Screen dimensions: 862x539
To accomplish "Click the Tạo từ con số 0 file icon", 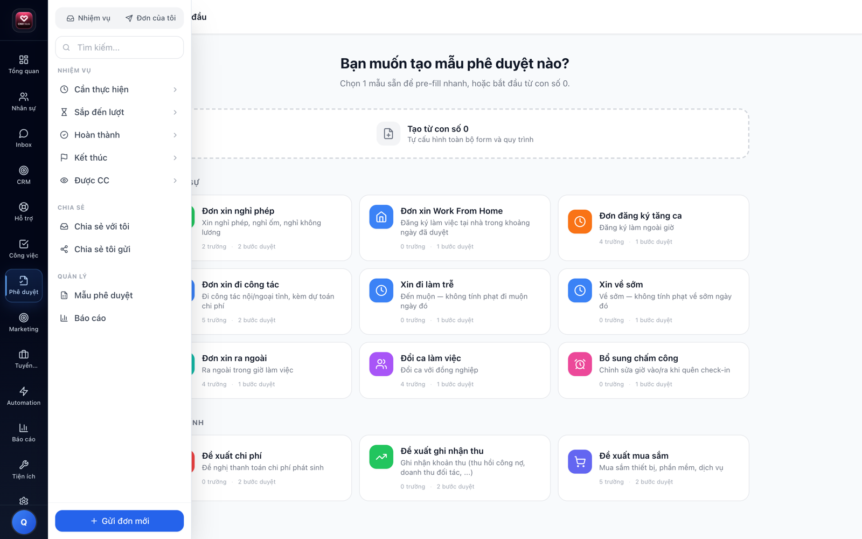I will pos(388,134).
